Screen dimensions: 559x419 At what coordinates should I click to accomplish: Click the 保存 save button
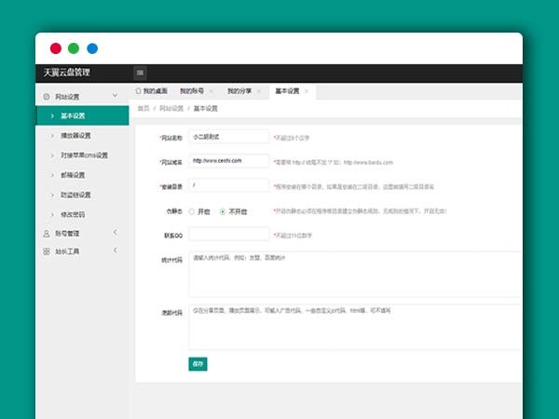(x=198, y=364)
